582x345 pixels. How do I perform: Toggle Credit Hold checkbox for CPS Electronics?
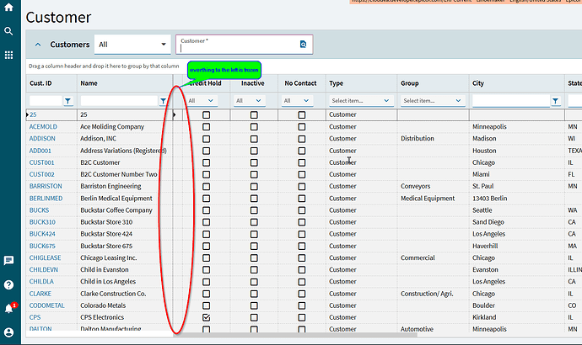[x=207, y=317]
